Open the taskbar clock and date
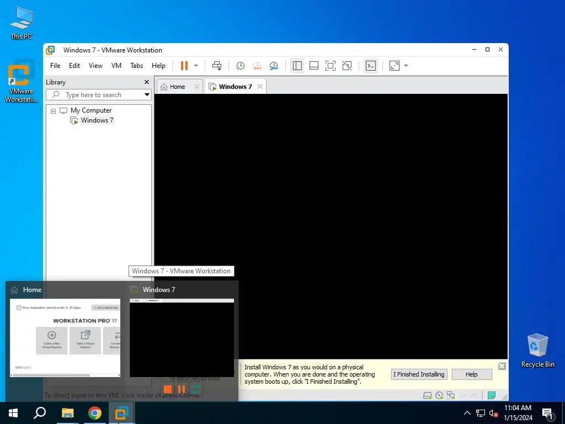 (x=518, y=413)
